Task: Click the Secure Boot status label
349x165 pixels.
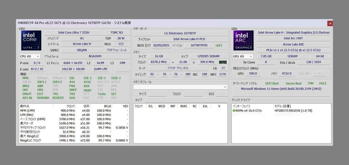Action: (293, 83)
